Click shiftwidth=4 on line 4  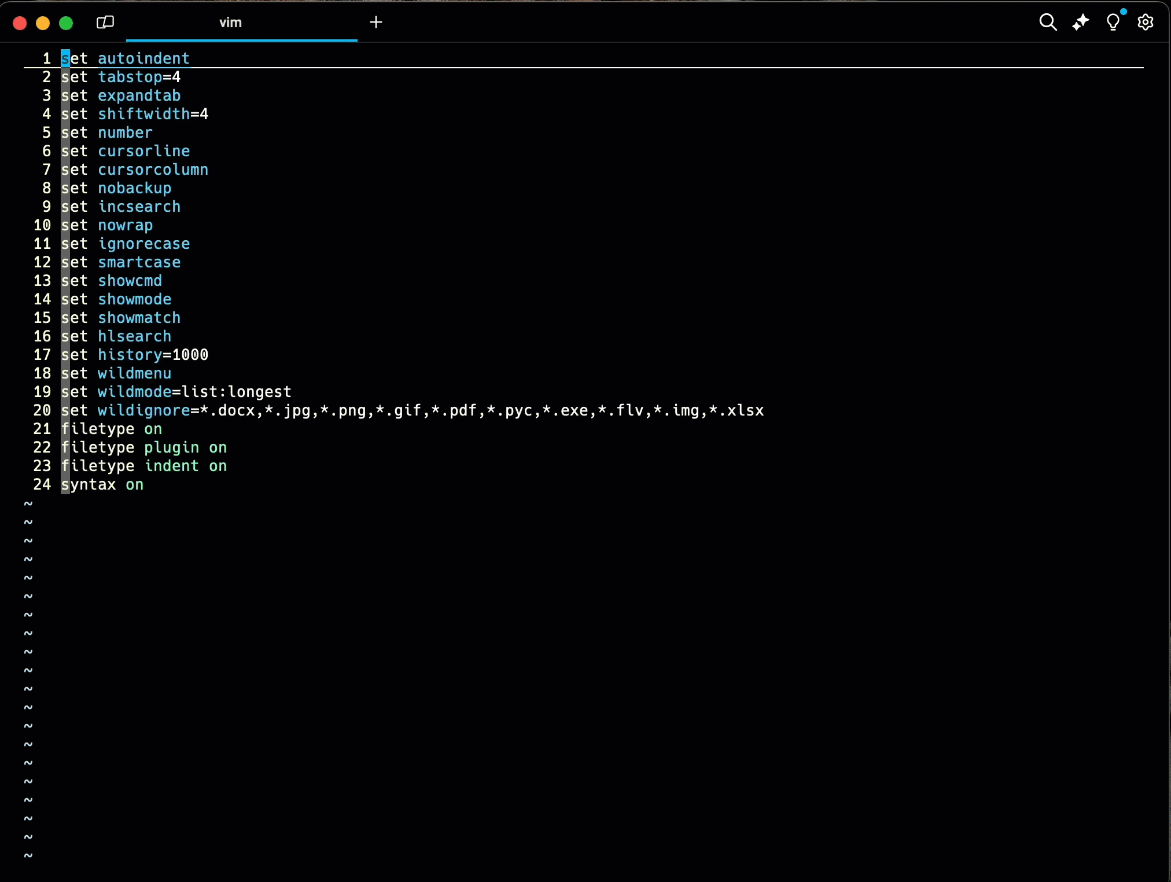pyautogui.click(x=153, y=114)
